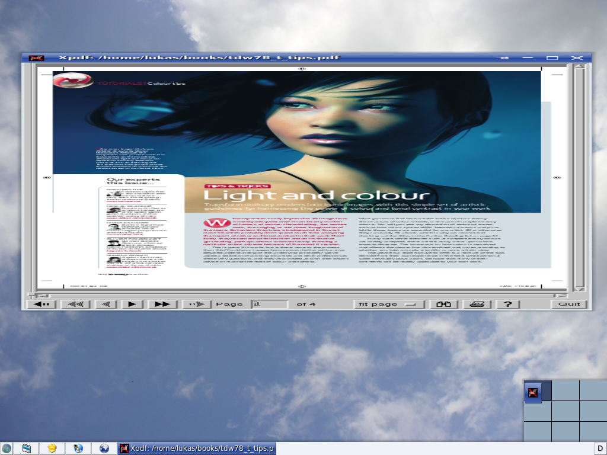
Task: Advance to the next page with the single right arrow
Action: [132, 304]
